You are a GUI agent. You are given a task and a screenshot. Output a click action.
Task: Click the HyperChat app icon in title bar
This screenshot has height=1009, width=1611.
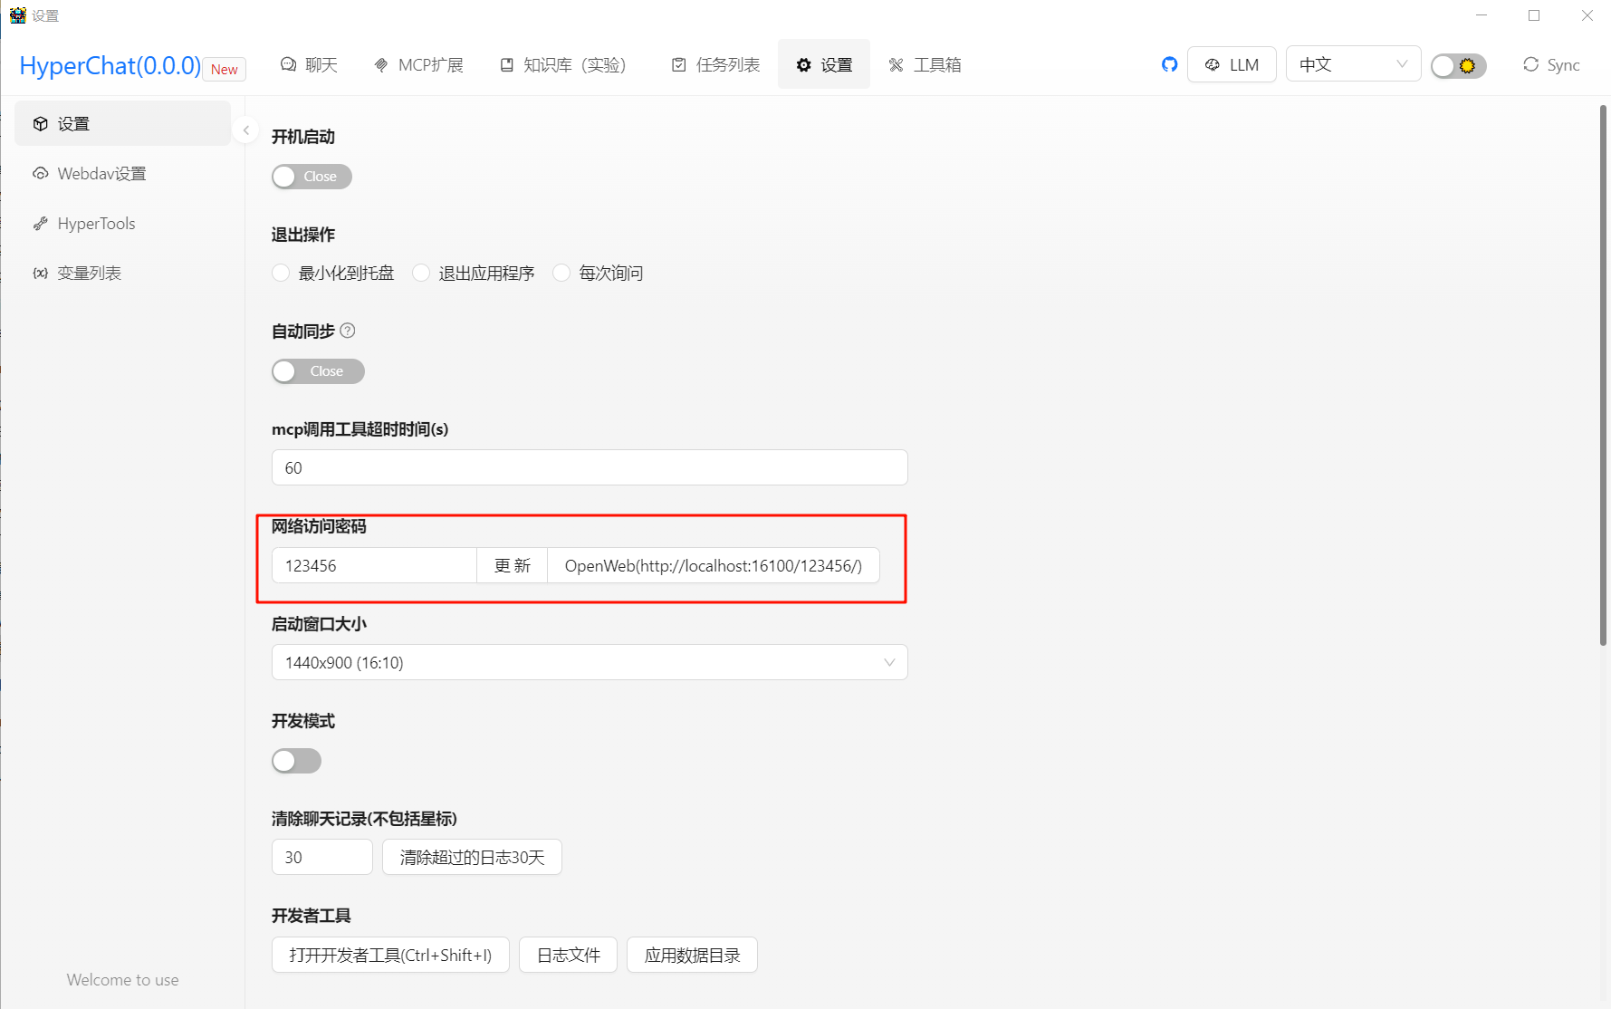pos(17,15)
